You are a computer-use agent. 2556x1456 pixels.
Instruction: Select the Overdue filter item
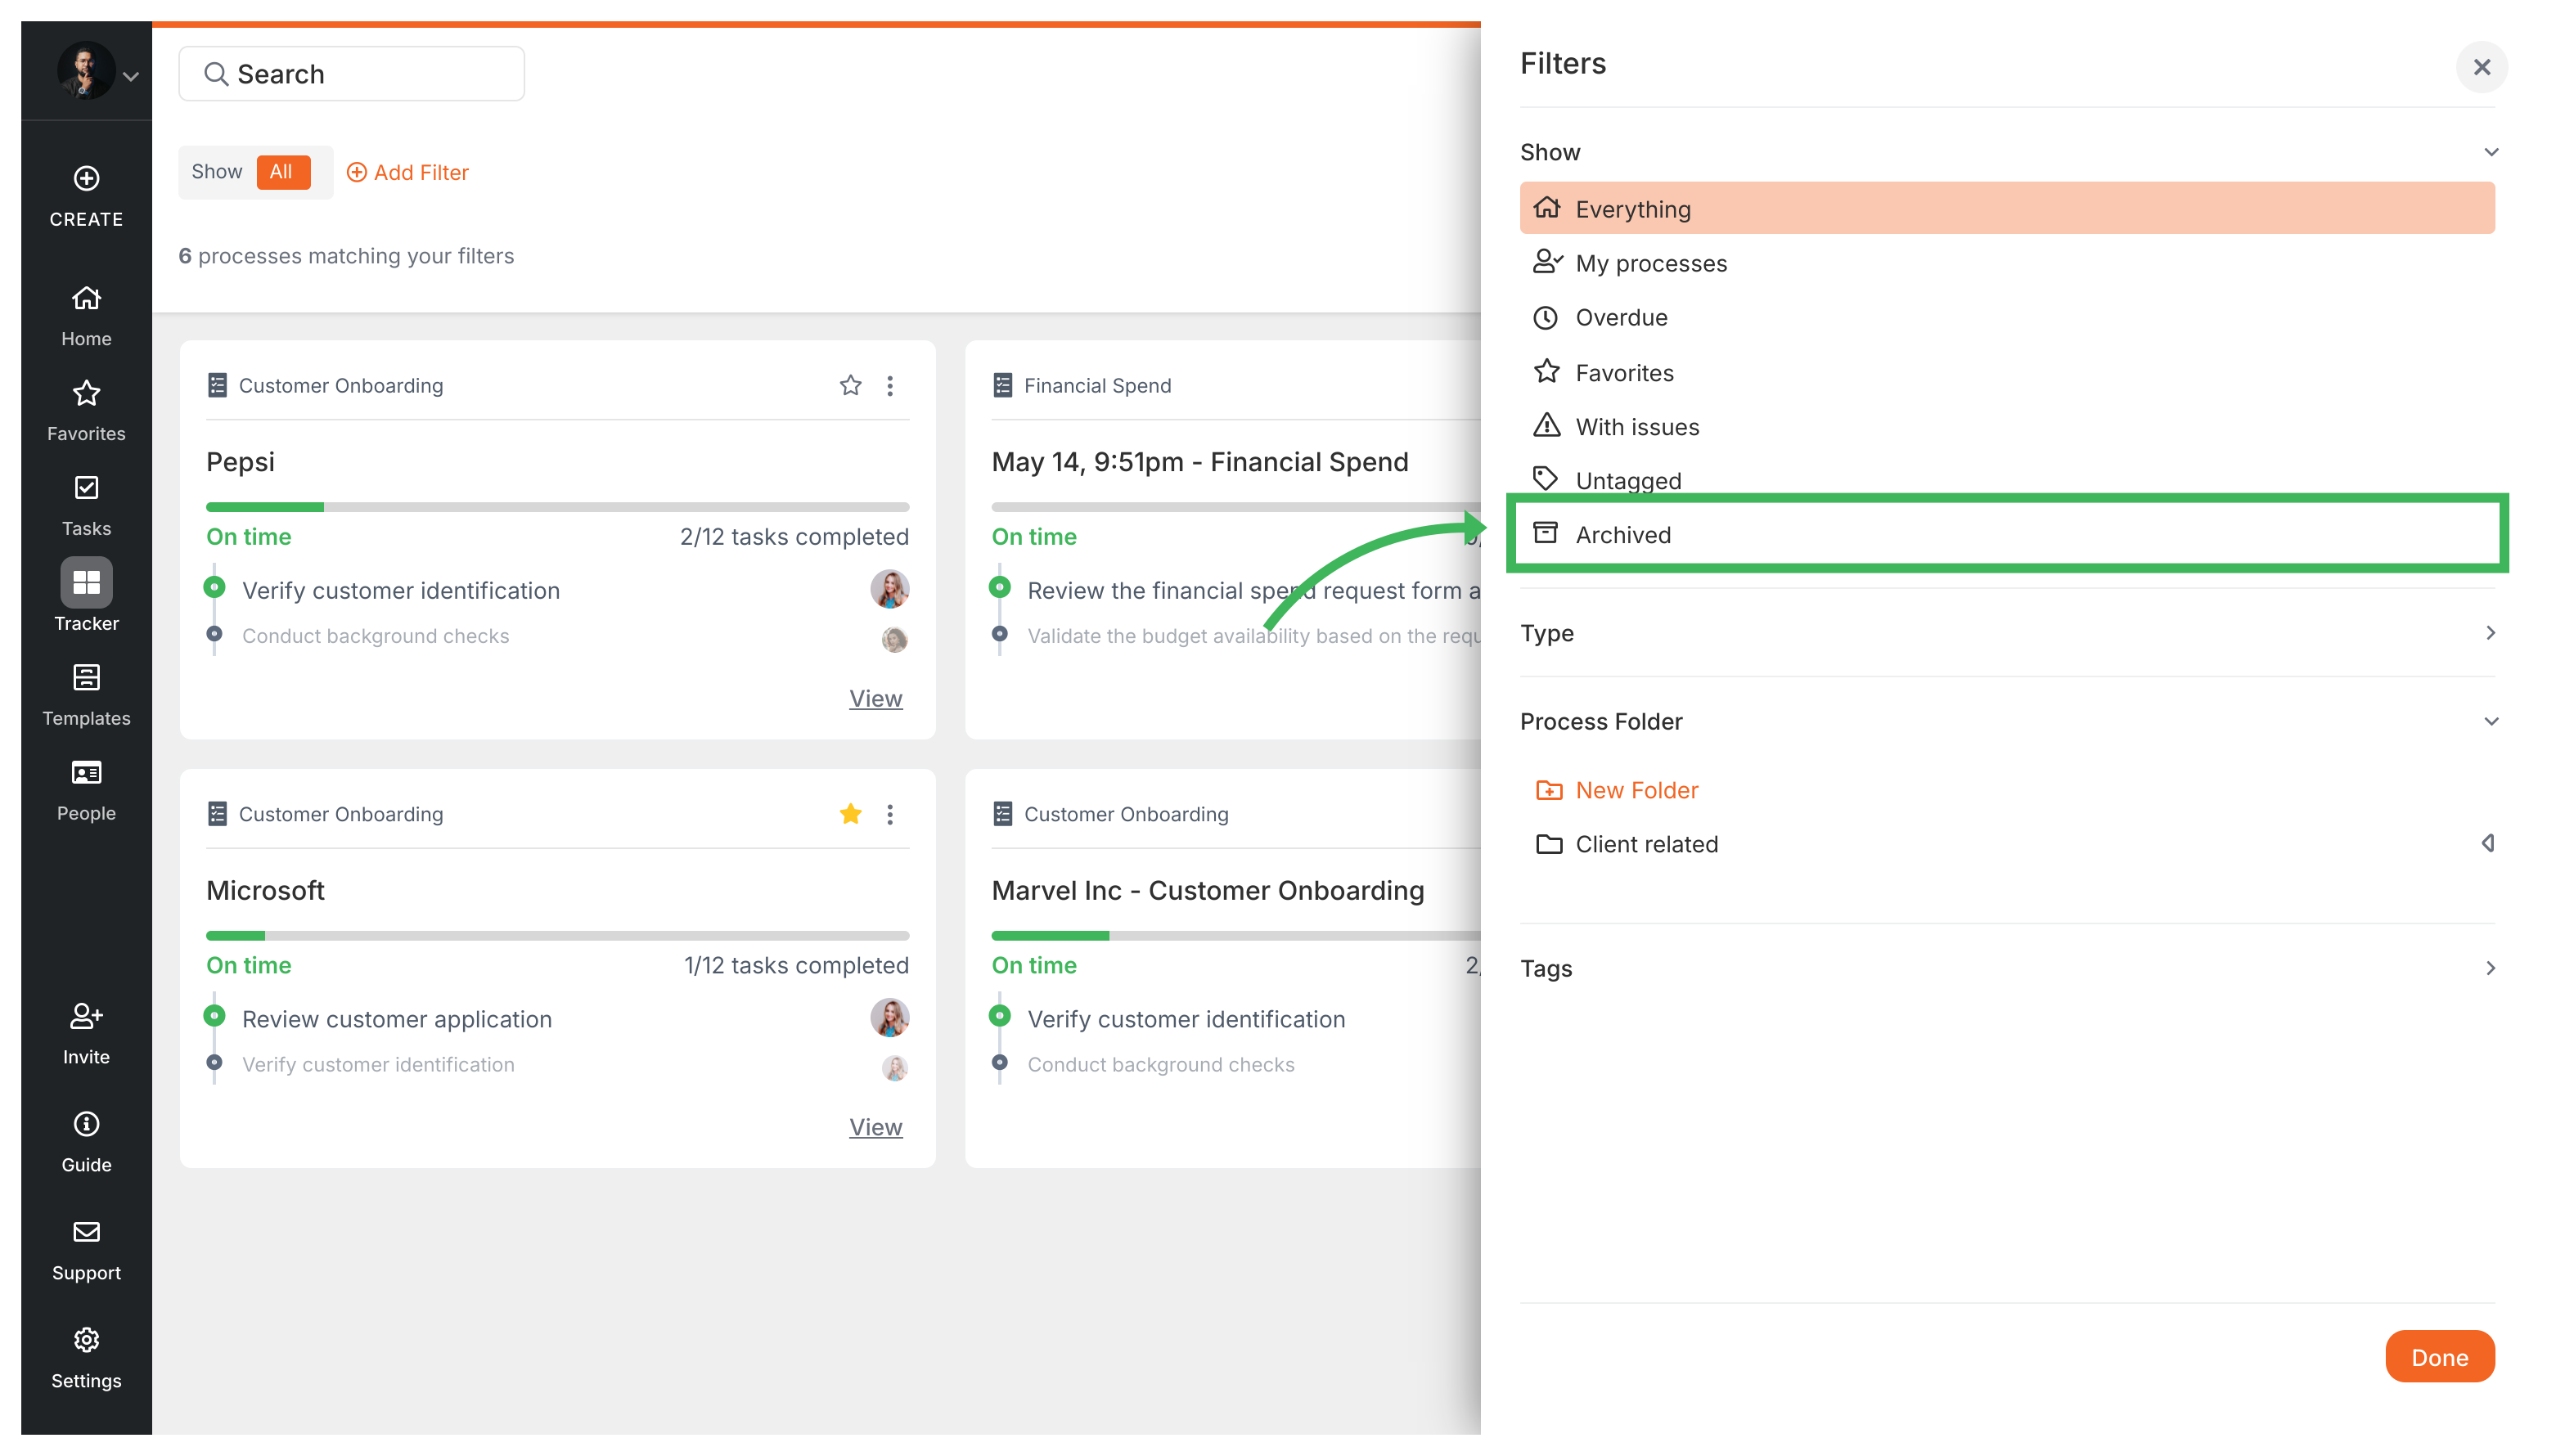tap(1621, 317)
